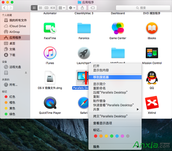Viewport: 172px width, 151px height.
Task: Open the gear action menu
Action: [x=72, y=8]
